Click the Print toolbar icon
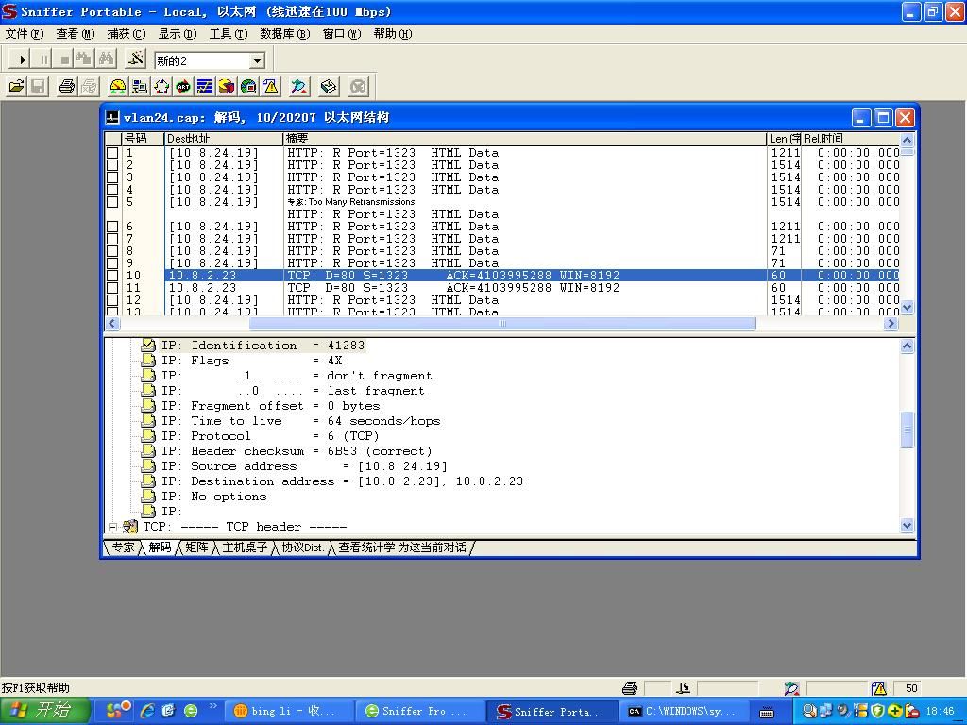This screenshot has width=967, height=725. coord(66,87)
